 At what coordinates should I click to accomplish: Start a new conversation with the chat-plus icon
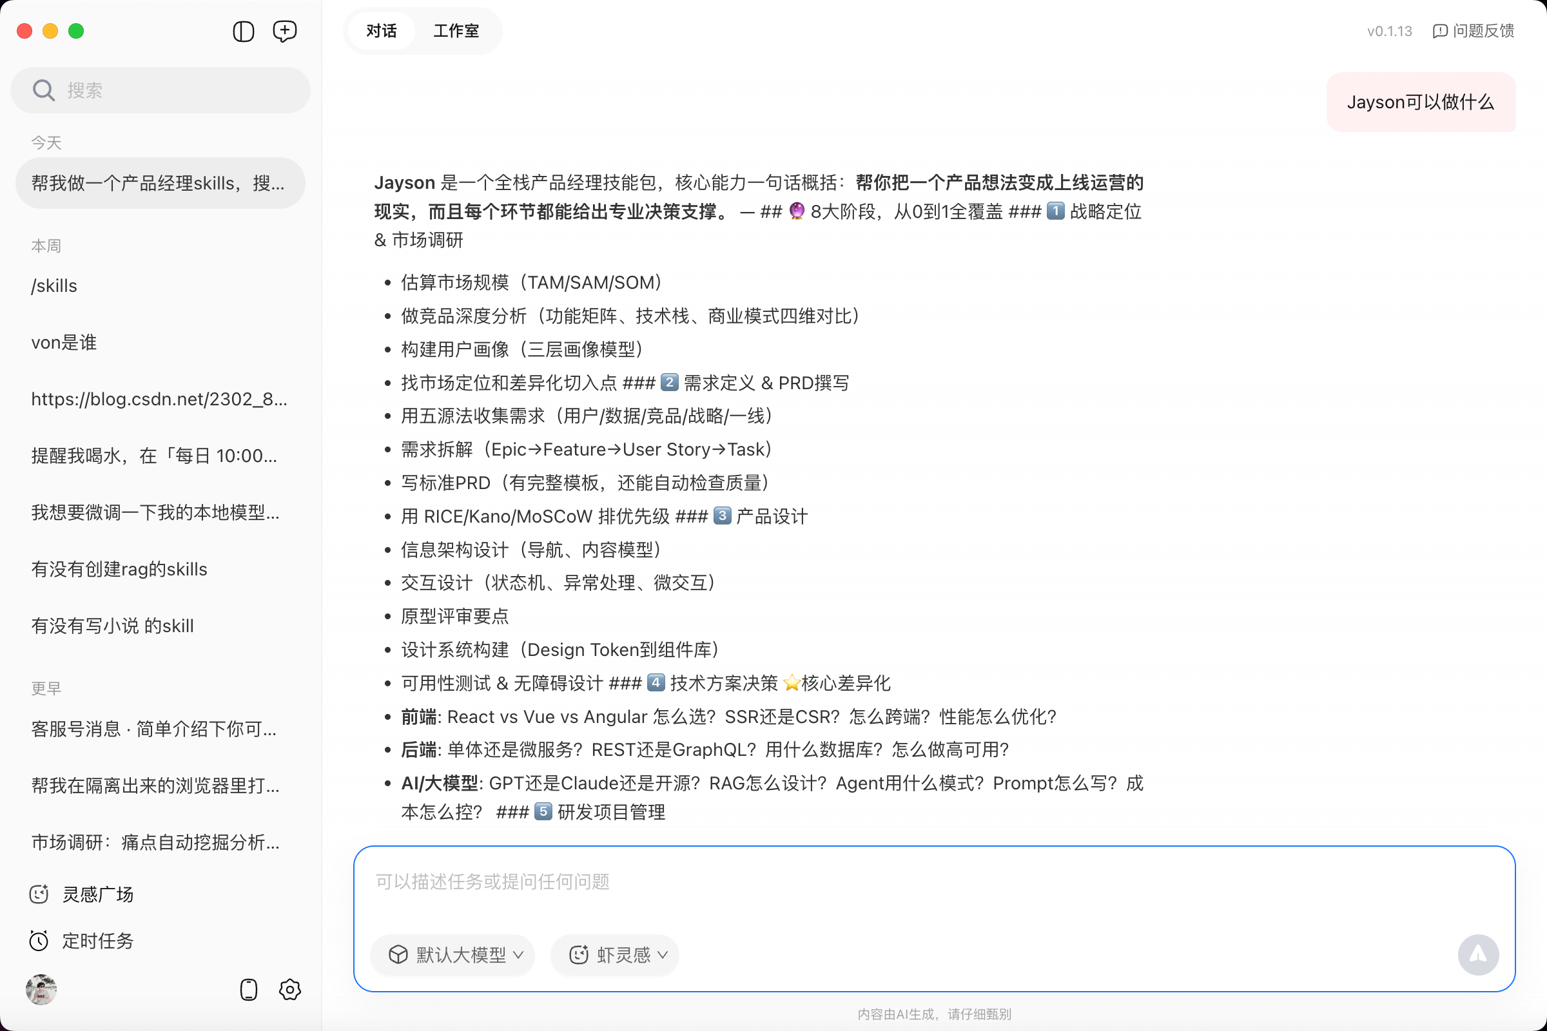tap(285, 31)
